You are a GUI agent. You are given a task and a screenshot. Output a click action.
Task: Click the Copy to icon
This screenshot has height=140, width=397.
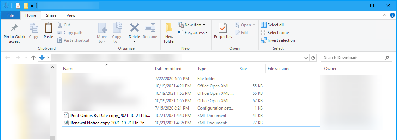117,28
